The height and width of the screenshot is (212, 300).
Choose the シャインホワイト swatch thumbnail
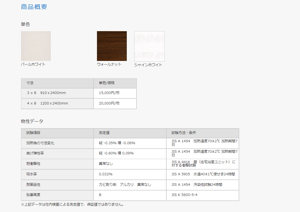149,46
